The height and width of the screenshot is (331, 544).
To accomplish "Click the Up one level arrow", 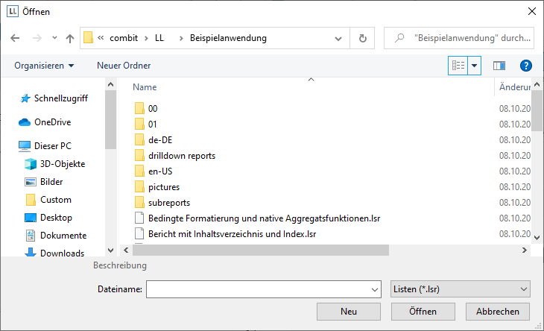I will (x=70, y=38).
